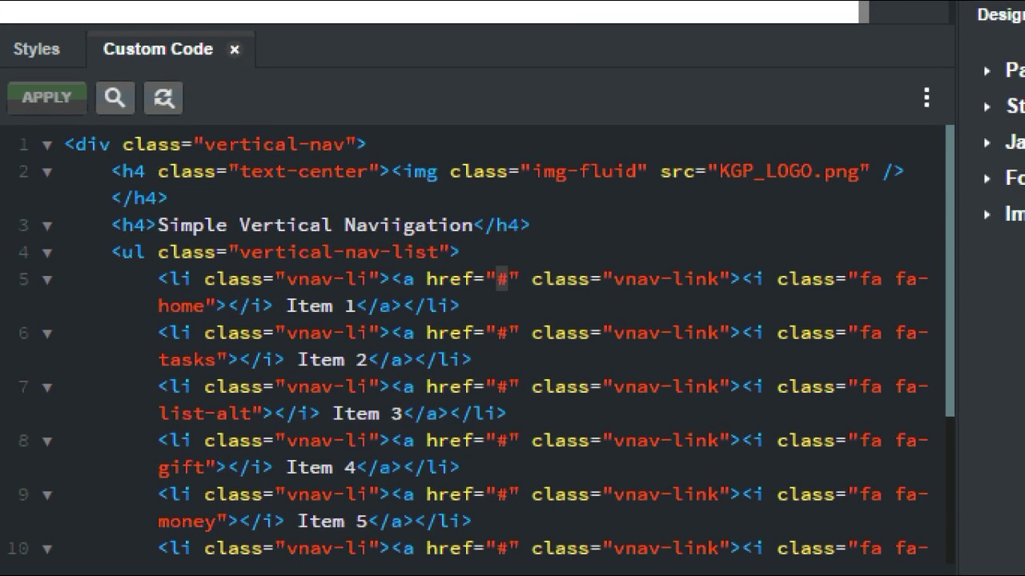The image size is (1025, 576).
Task: Collapse code fold arrow on line 5
Action: tap(47, 279)
